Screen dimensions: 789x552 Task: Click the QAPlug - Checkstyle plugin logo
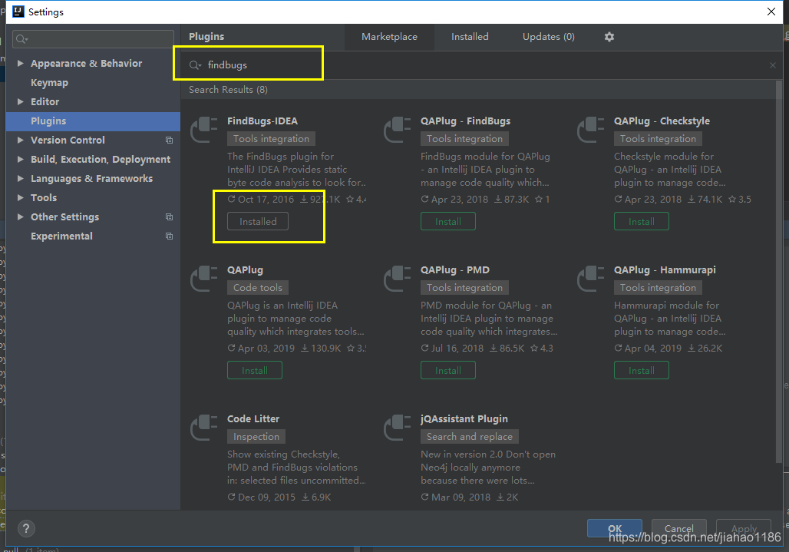click(589, 129)
